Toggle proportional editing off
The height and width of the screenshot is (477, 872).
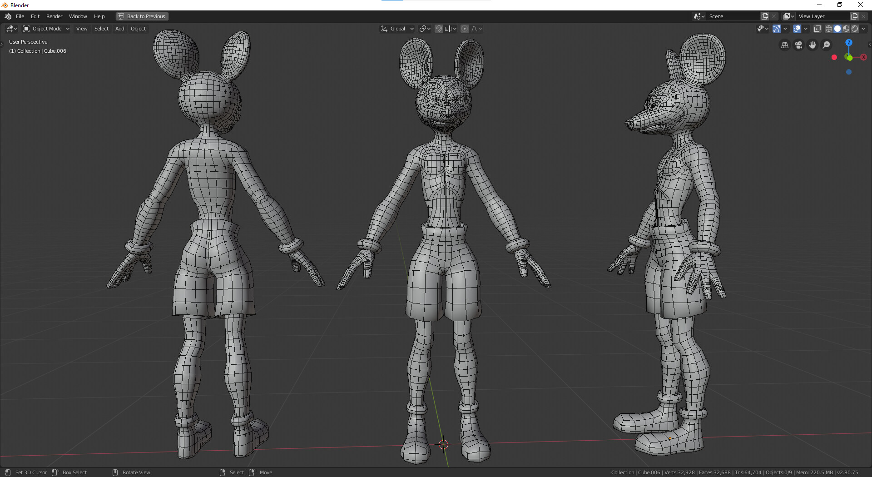465,29
